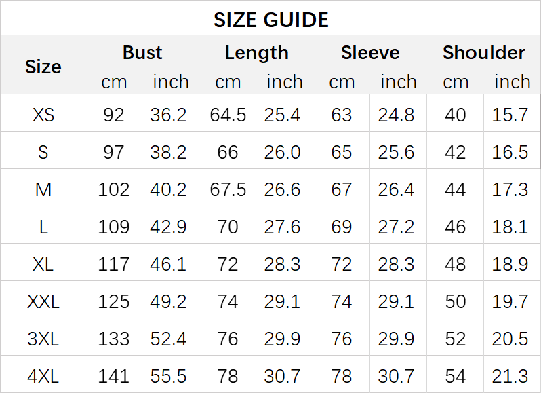Screen dimensions: 541x393
Task: Select the Sleeve column header
Action: (x=370, y=53)
